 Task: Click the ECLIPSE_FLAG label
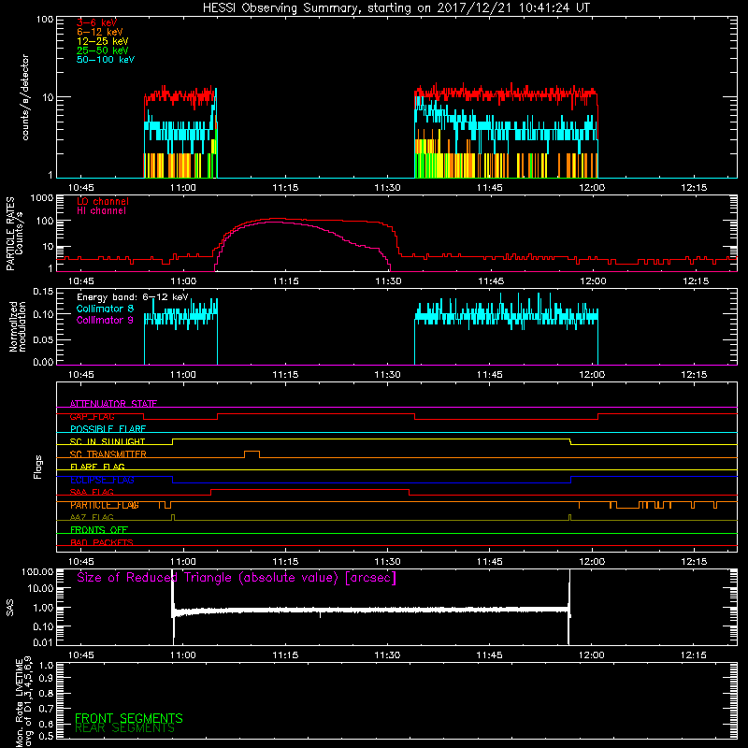coord(102,480)
